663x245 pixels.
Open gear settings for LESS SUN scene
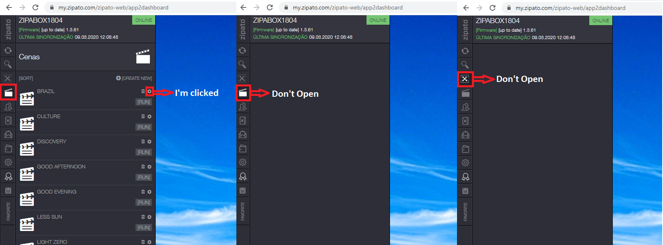(x=149, y=217)
